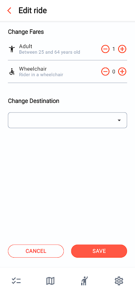
Task: Open settings via gear icon
Action: pos(119,281)
